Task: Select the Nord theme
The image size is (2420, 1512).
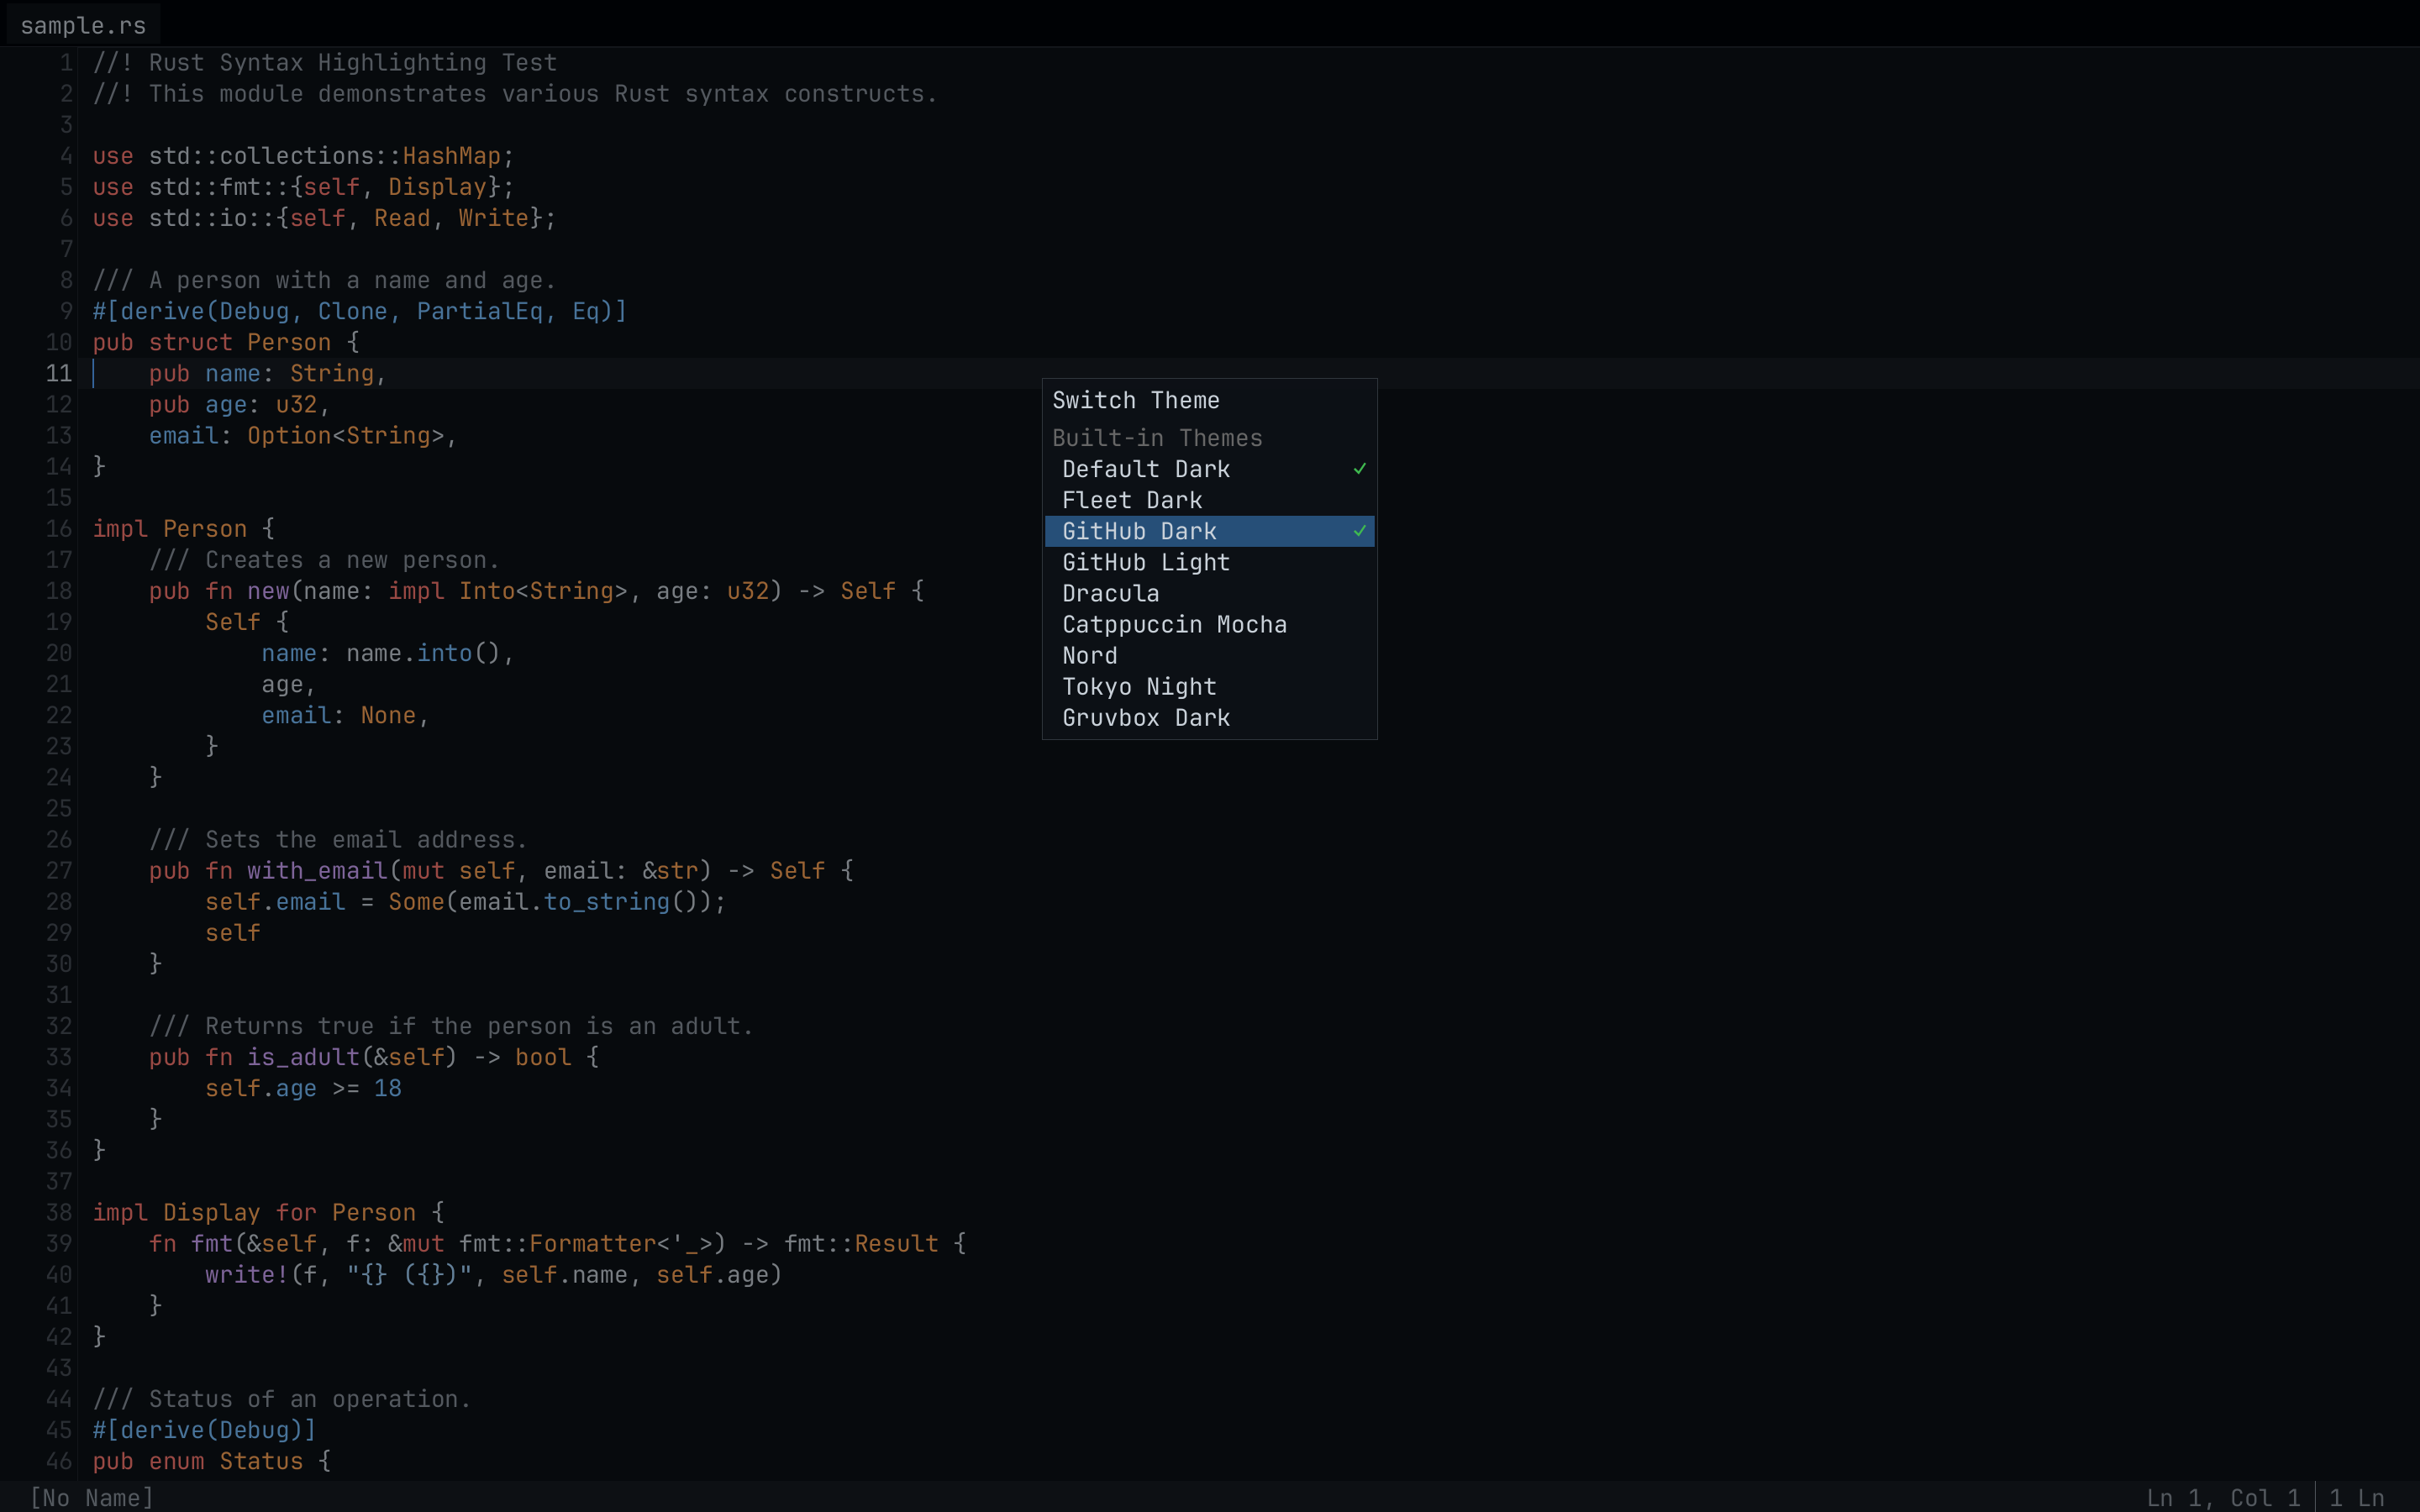Action: coord(1089,656)
